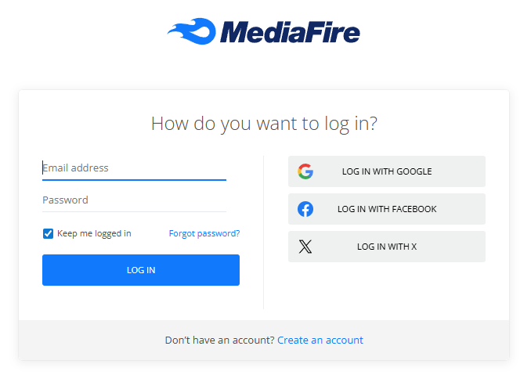Click the X logo icon

click(305, 247)
